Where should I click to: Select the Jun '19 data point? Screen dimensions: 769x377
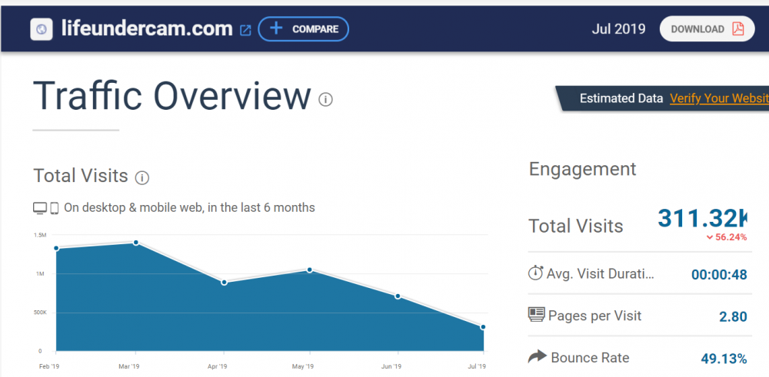point(398,296)
